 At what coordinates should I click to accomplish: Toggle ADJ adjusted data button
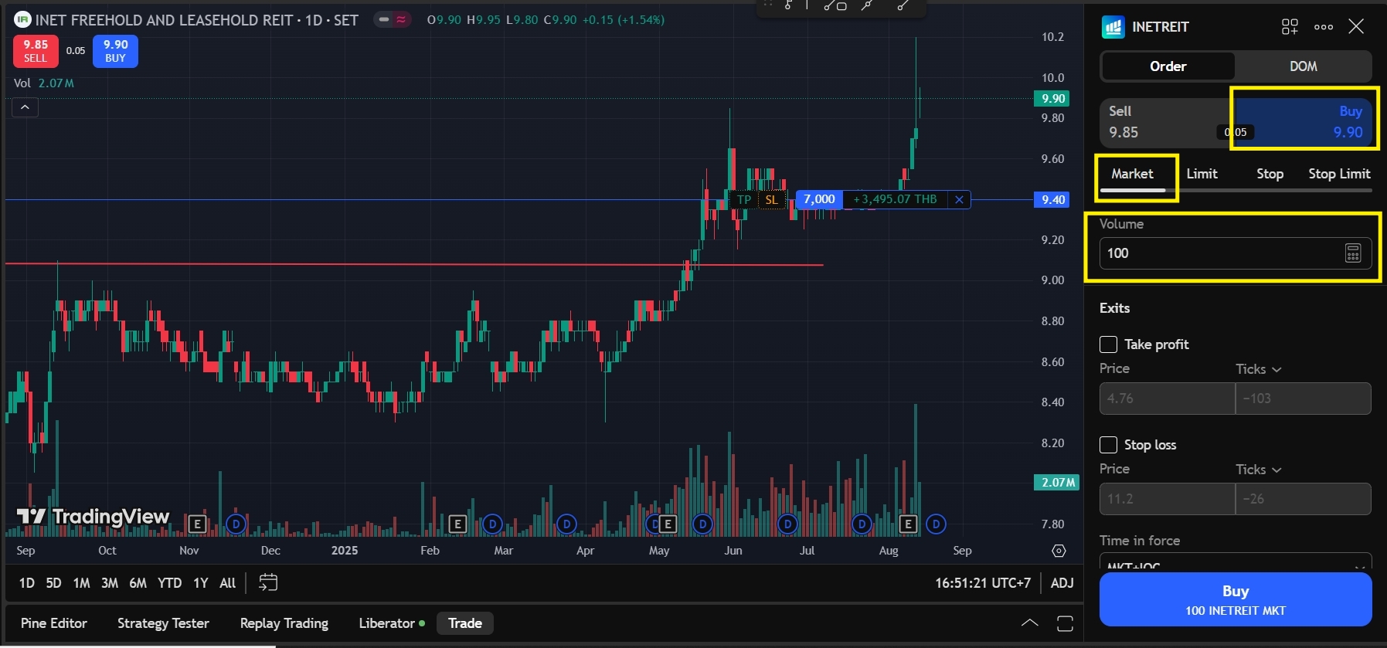(x=1062, y=583)
